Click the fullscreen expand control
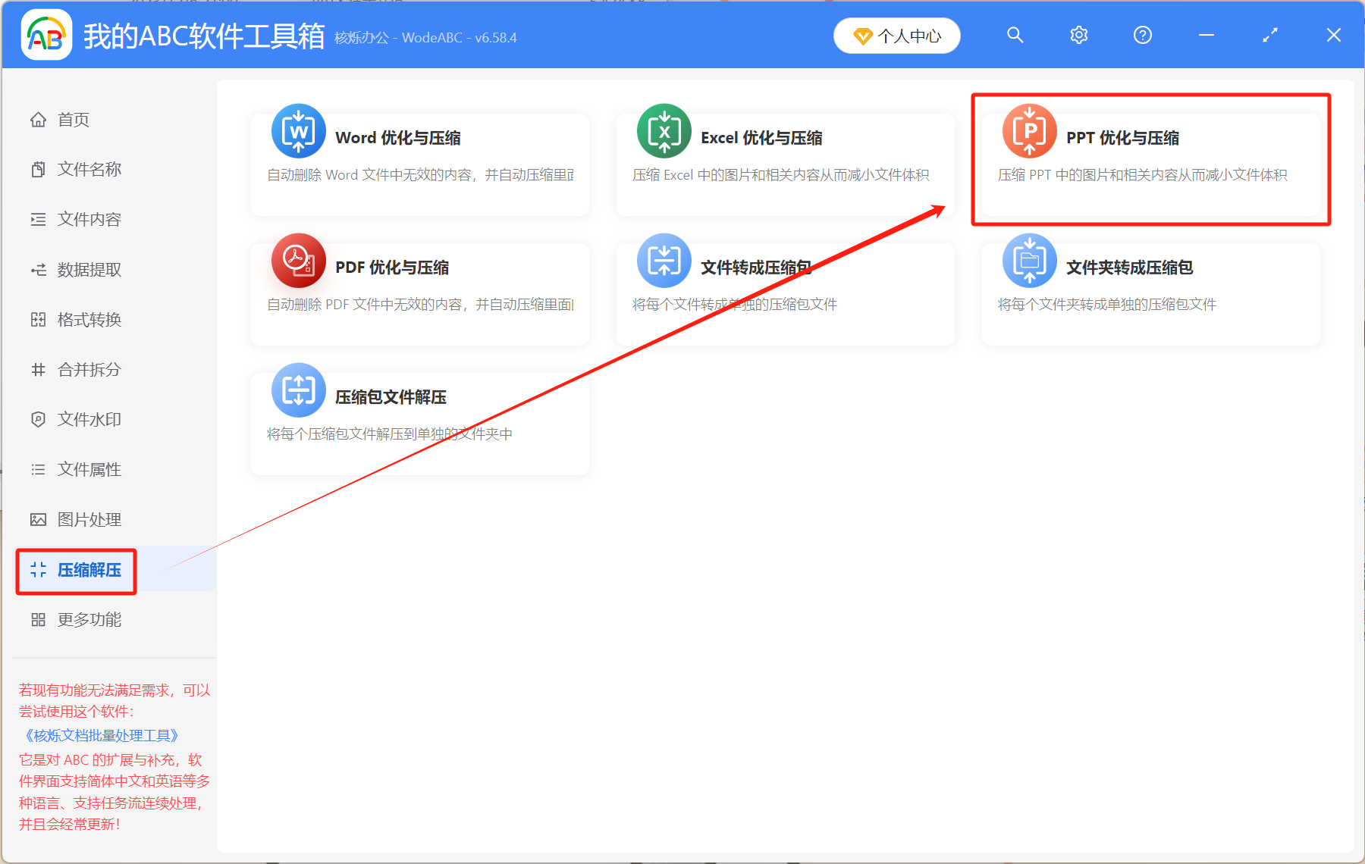Viewport: 1365px width, 864px height. point(1269,35)
